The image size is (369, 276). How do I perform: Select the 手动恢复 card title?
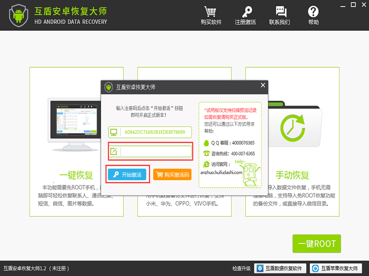292,175
